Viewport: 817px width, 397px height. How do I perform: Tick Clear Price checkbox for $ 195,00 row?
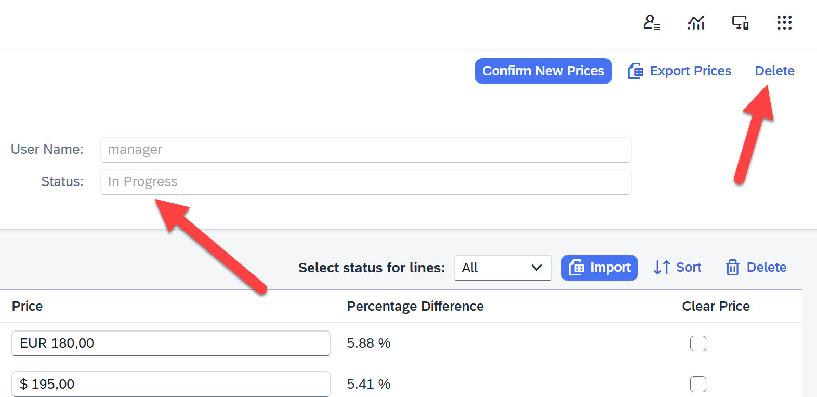(x=698, y=385)
